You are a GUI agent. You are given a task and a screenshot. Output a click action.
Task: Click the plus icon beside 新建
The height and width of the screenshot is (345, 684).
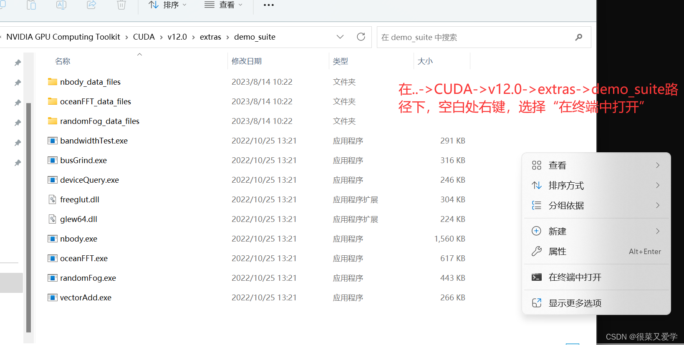click(x=537, y=231)
